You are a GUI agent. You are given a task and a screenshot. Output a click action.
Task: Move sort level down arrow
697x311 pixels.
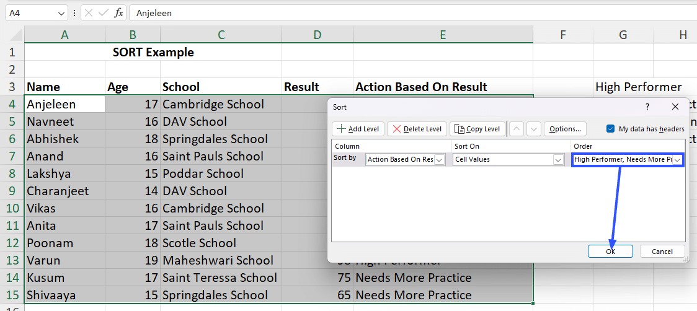click(x=534, y=129)
